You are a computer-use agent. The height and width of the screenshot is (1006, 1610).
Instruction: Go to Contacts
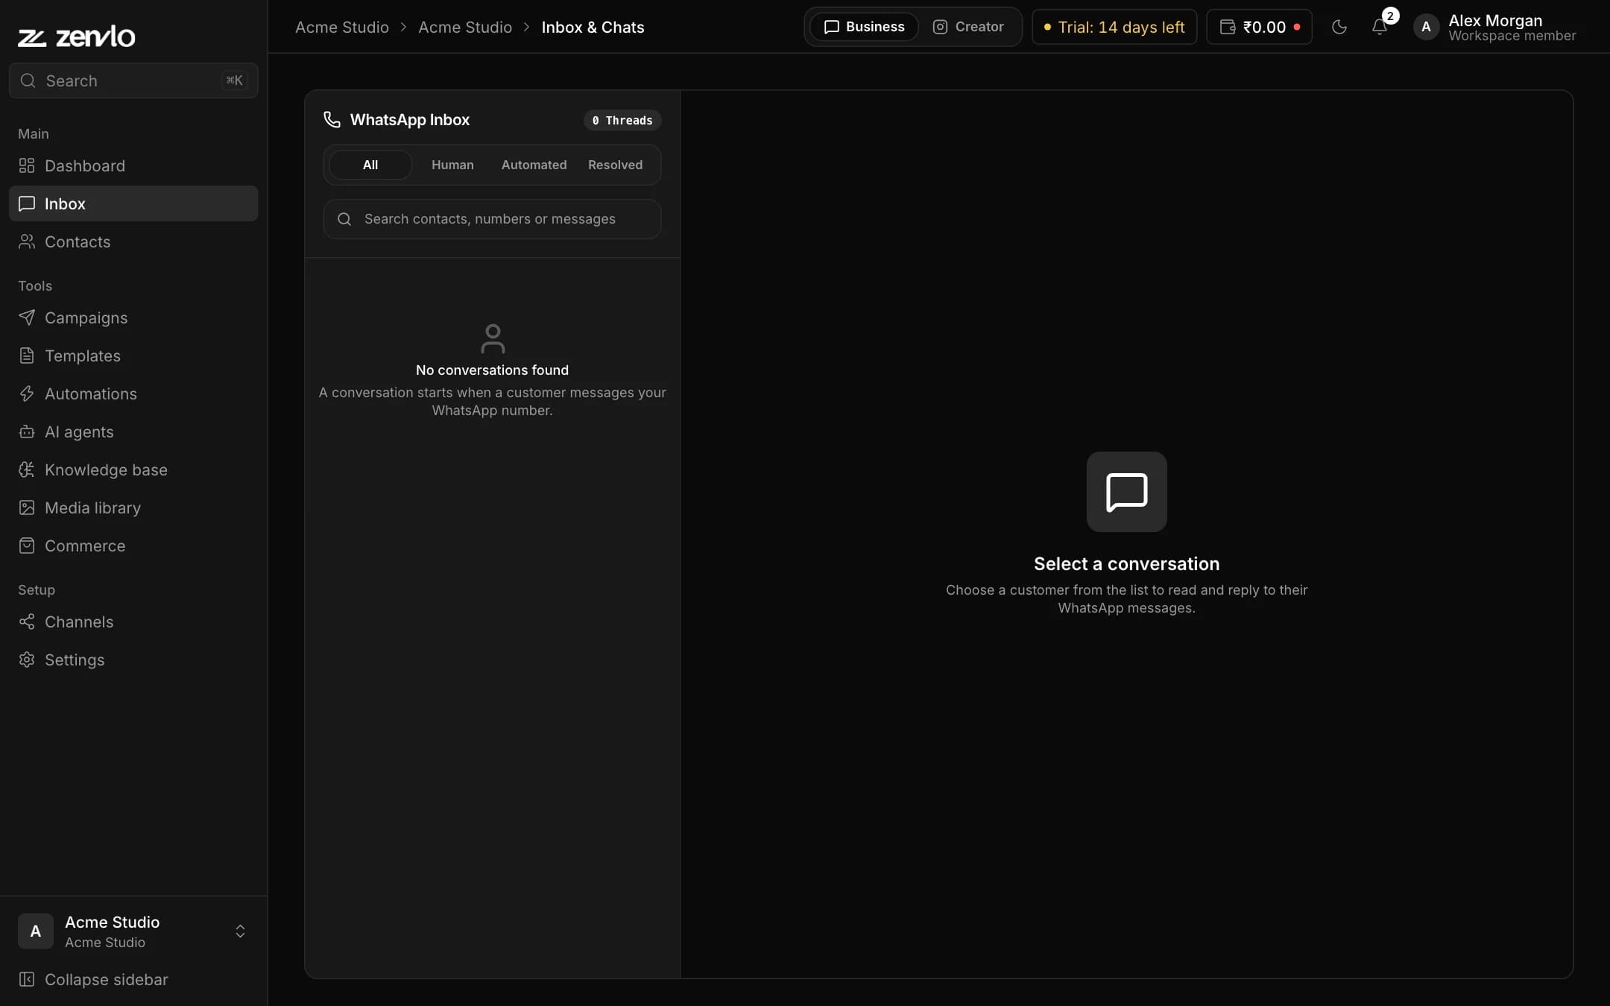click(x=133, y=241)
